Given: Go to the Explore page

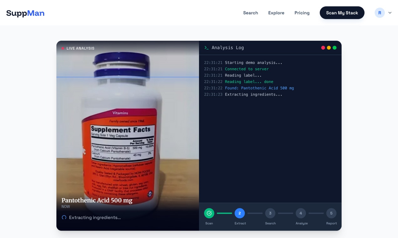Looking at the screenshot, I should pos(276,13).
